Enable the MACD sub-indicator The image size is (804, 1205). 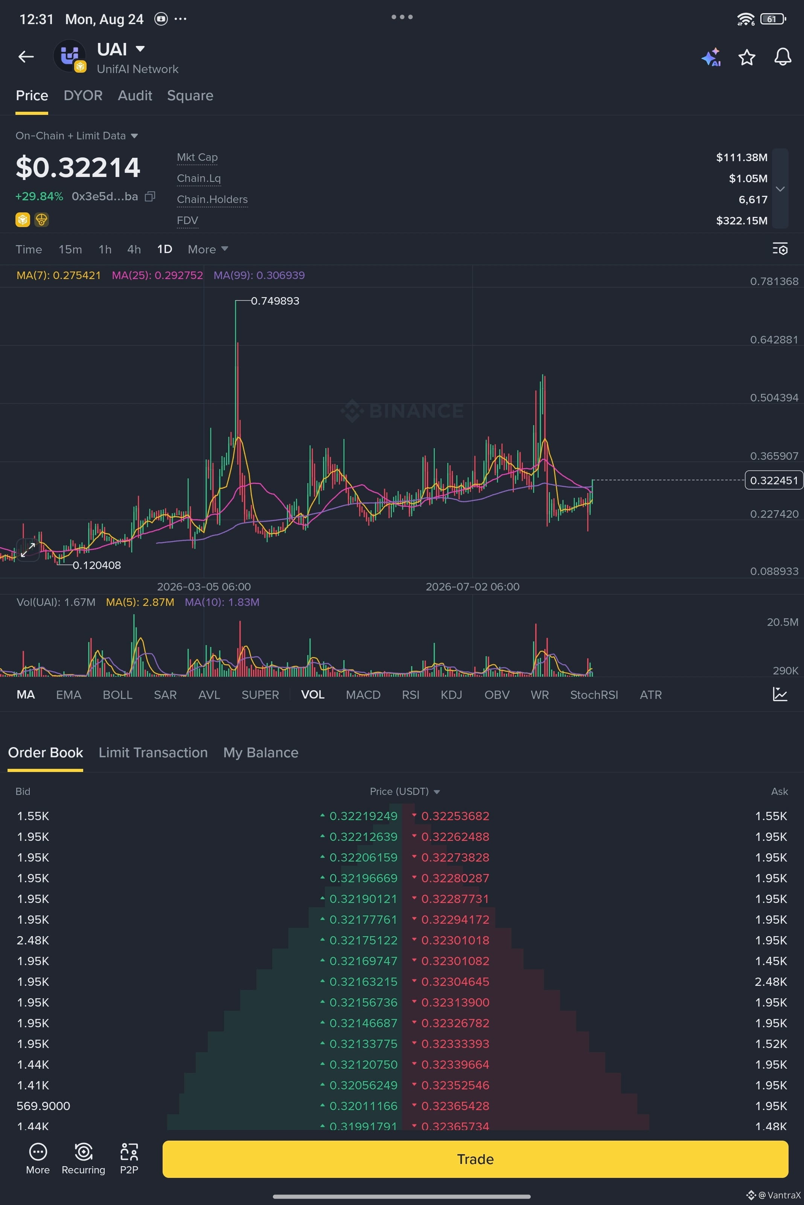(363, 695)
